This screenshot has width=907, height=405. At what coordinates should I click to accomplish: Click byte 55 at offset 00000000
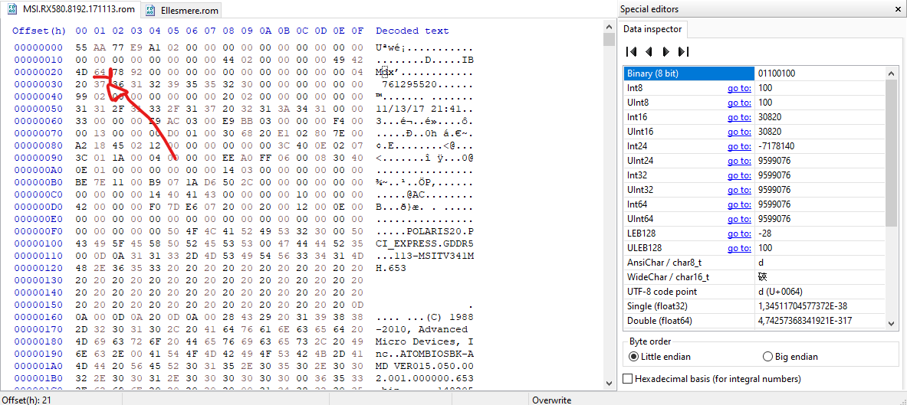point(81,48)
